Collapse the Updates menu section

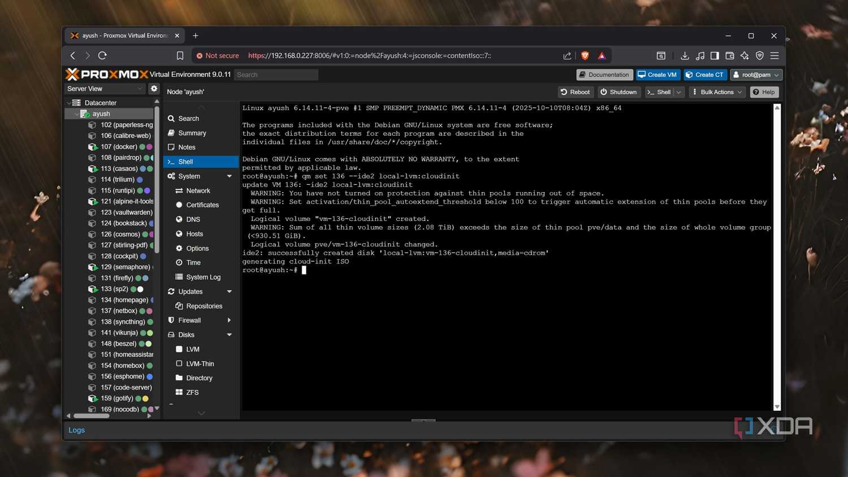tap(230, 292)
